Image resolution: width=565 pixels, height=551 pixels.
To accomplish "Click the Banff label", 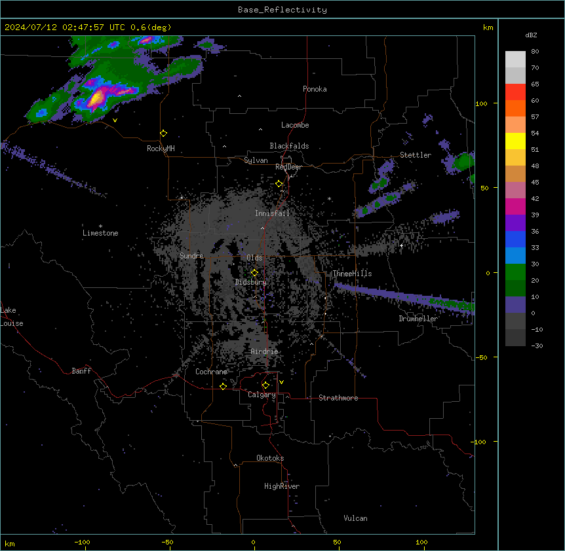I will [81, 371].
